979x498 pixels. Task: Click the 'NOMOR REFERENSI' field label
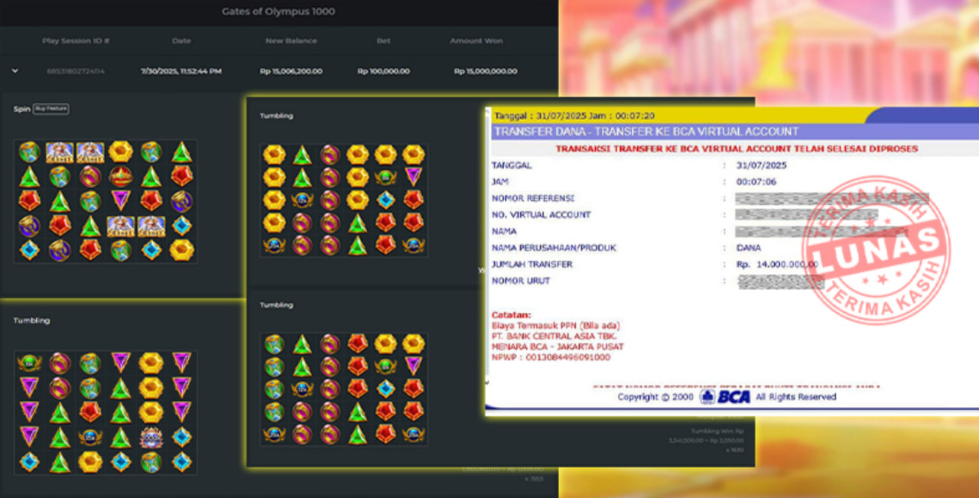[533, 198]
